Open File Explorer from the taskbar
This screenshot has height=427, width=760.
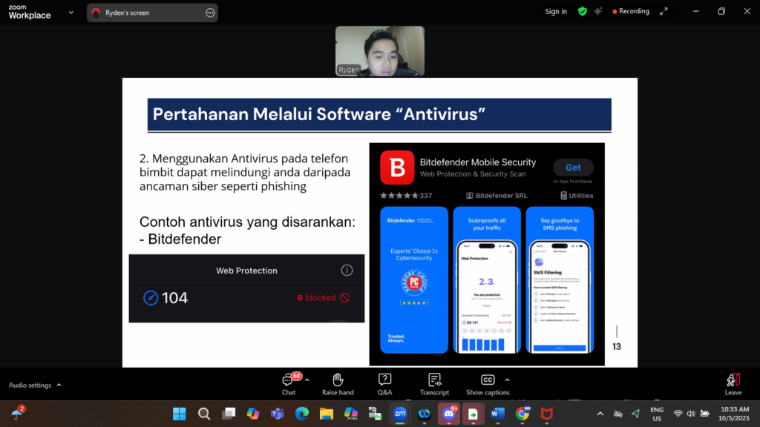tap(327, 414)
